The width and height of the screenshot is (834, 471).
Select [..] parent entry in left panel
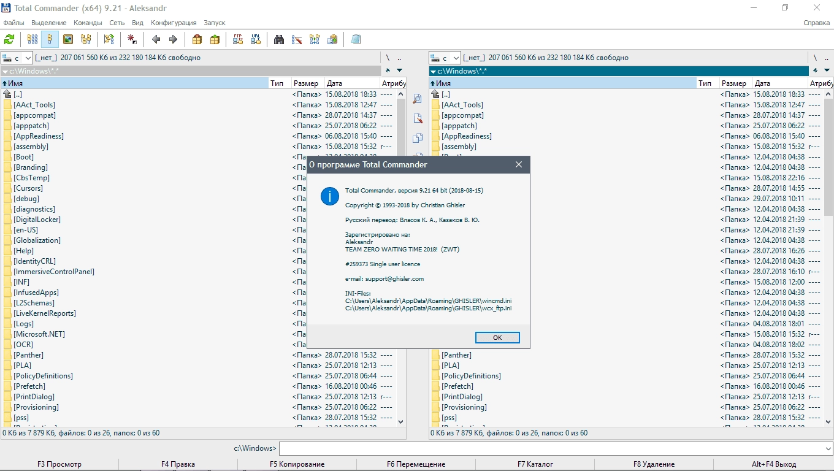18,94
